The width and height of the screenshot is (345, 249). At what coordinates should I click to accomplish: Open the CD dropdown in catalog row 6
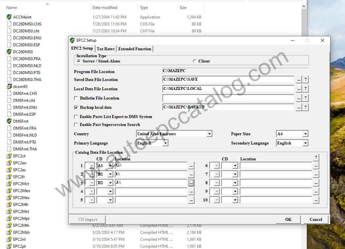tap(235, 165)
